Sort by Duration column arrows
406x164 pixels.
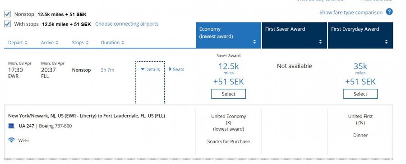click(x=123, y=43)
